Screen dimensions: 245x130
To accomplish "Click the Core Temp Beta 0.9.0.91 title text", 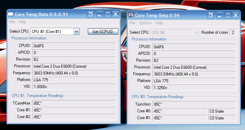I will click(x=42, y=14).
